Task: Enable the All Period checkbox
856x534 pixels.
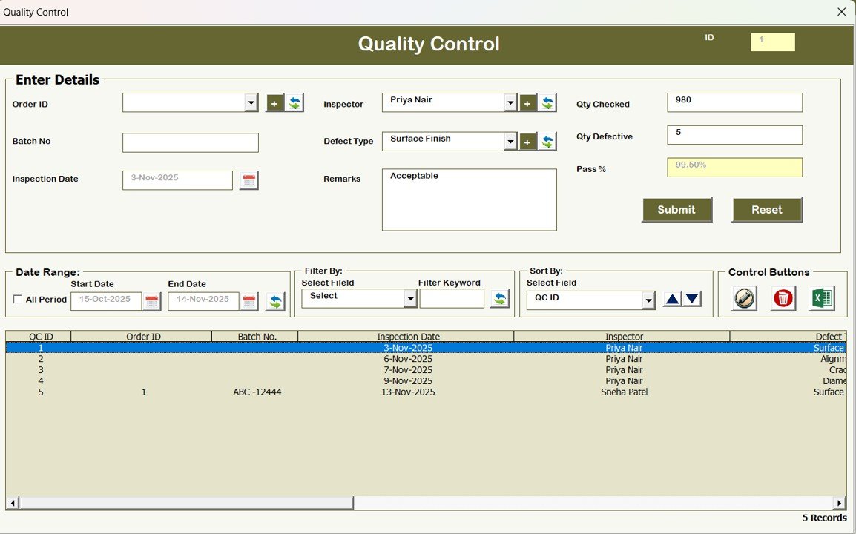Action: [18, 299]
